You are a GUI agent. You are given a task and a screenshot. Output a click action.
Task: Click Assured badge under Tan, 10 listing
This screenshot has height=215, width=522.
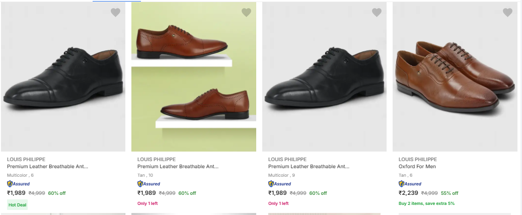(148, 184)
